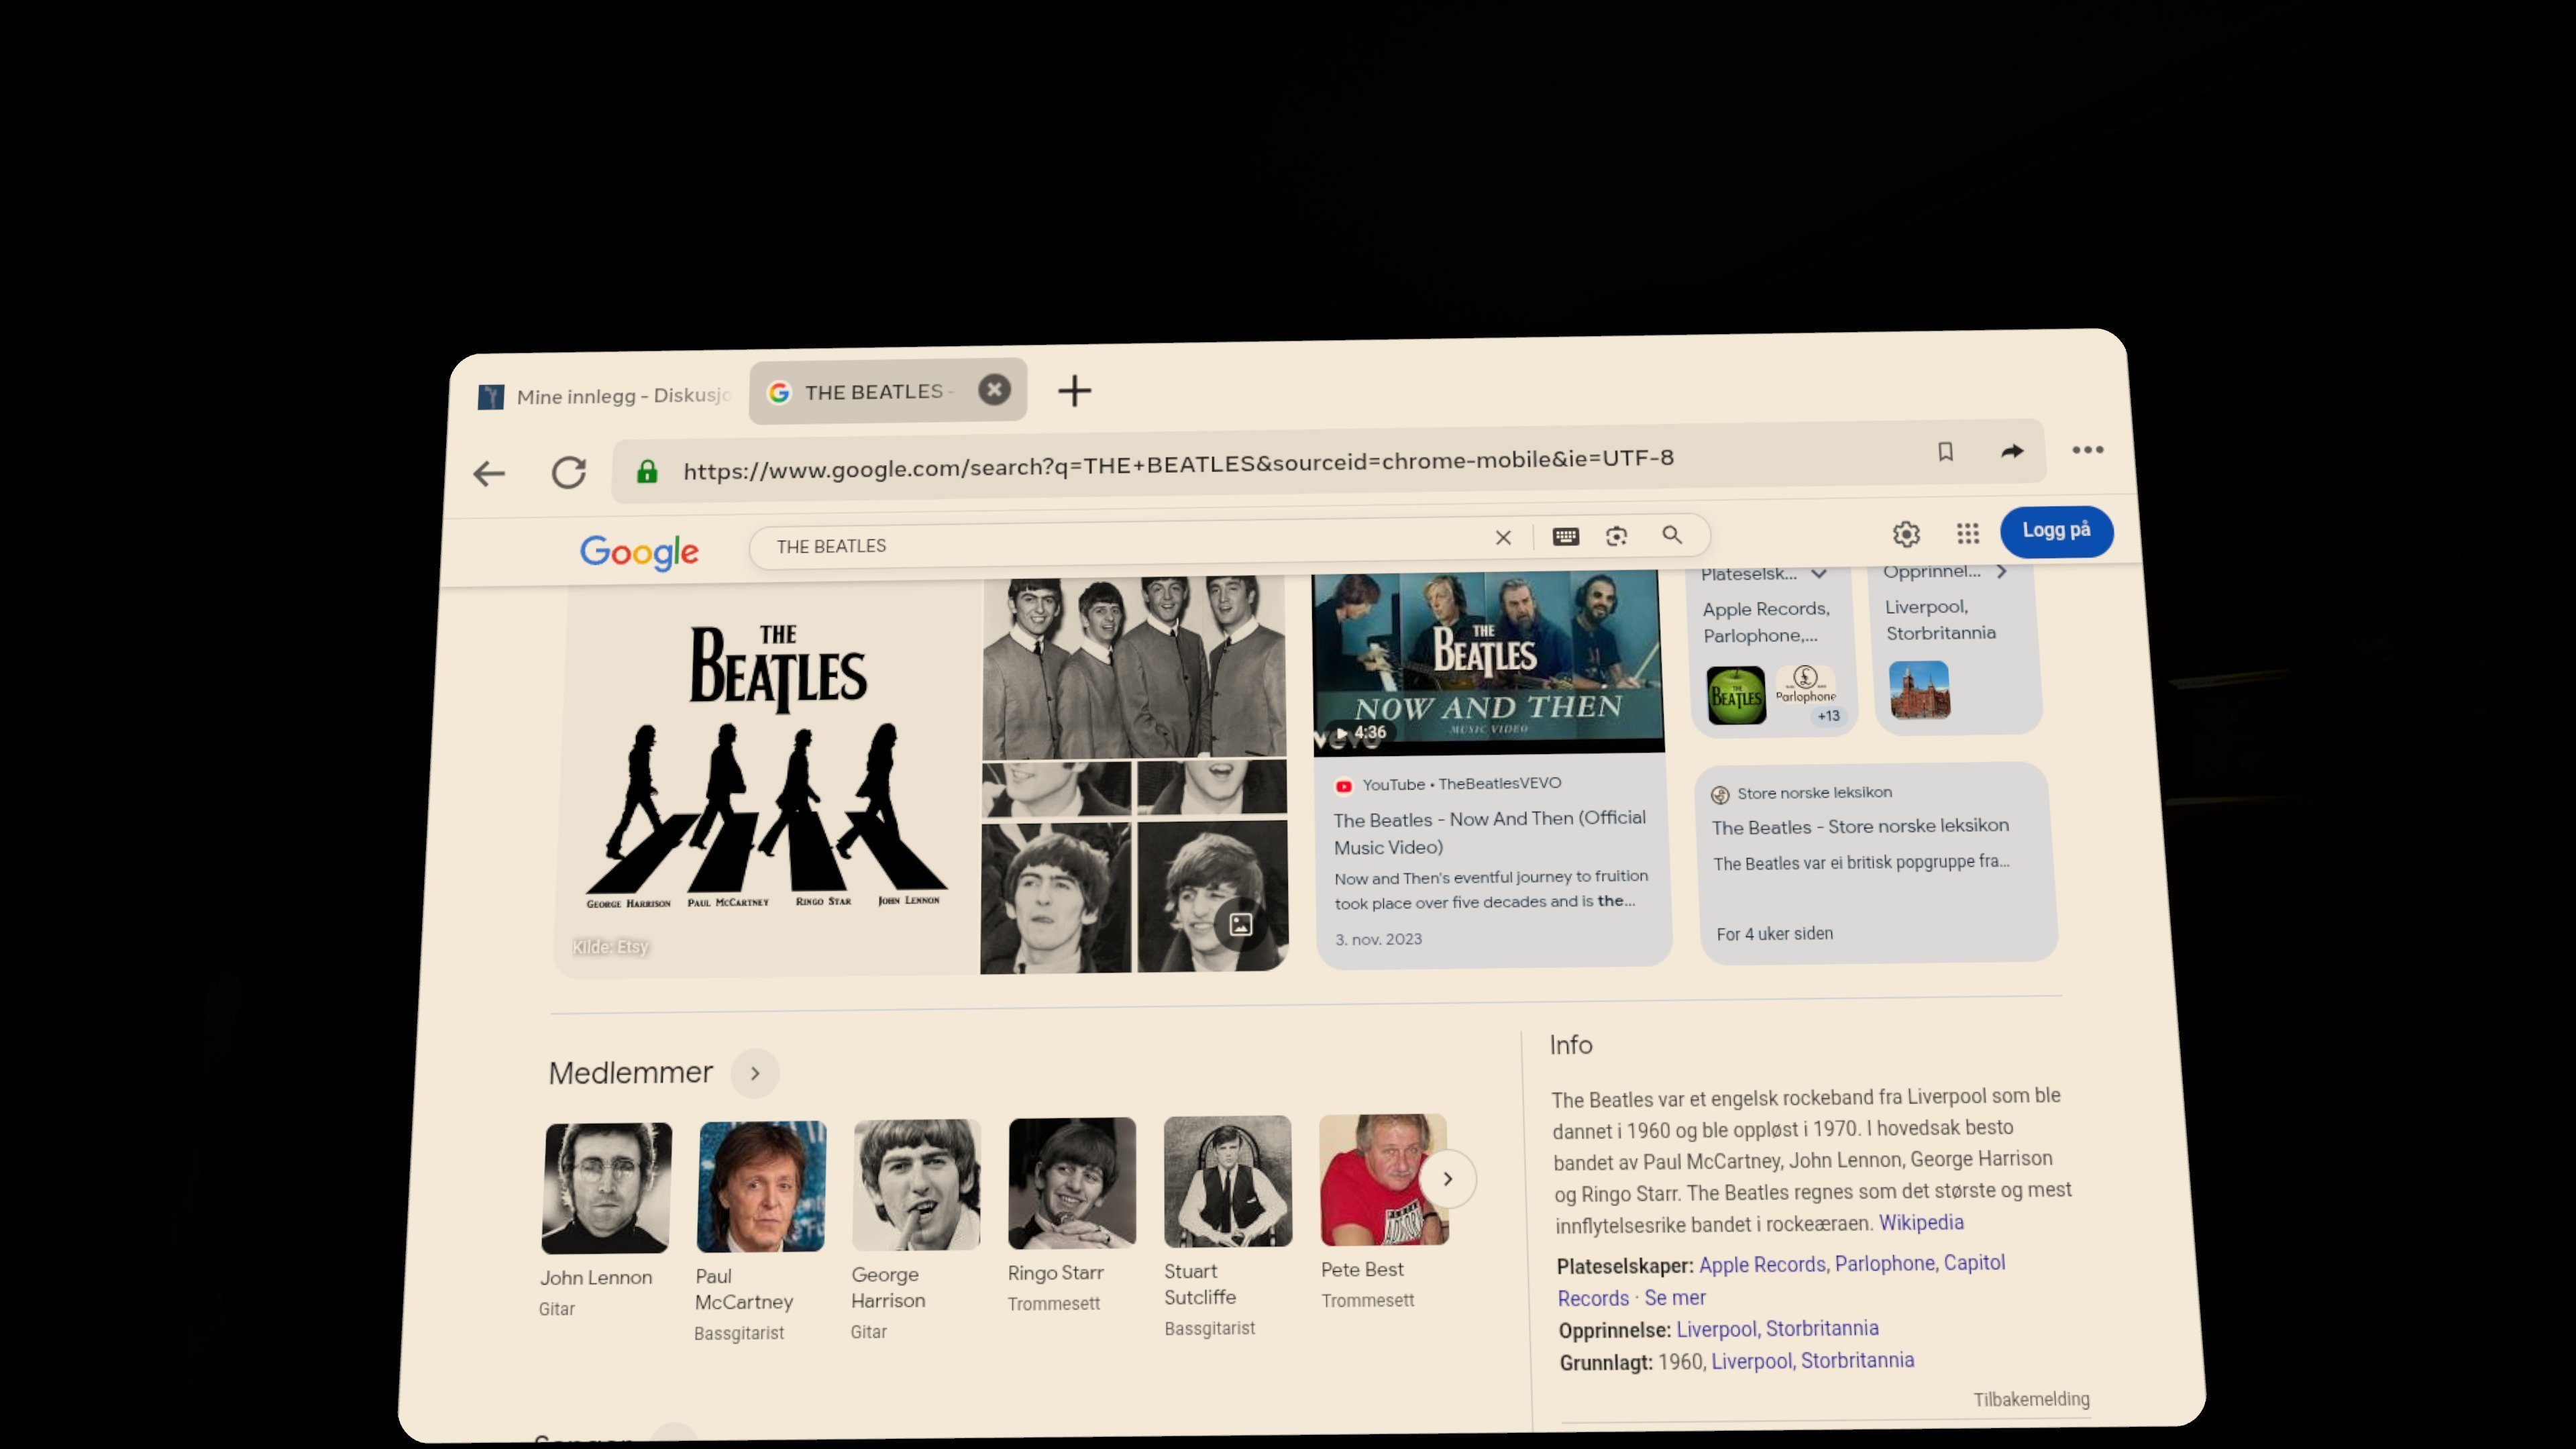Open Google settings gear icon

click(1906, 534)
